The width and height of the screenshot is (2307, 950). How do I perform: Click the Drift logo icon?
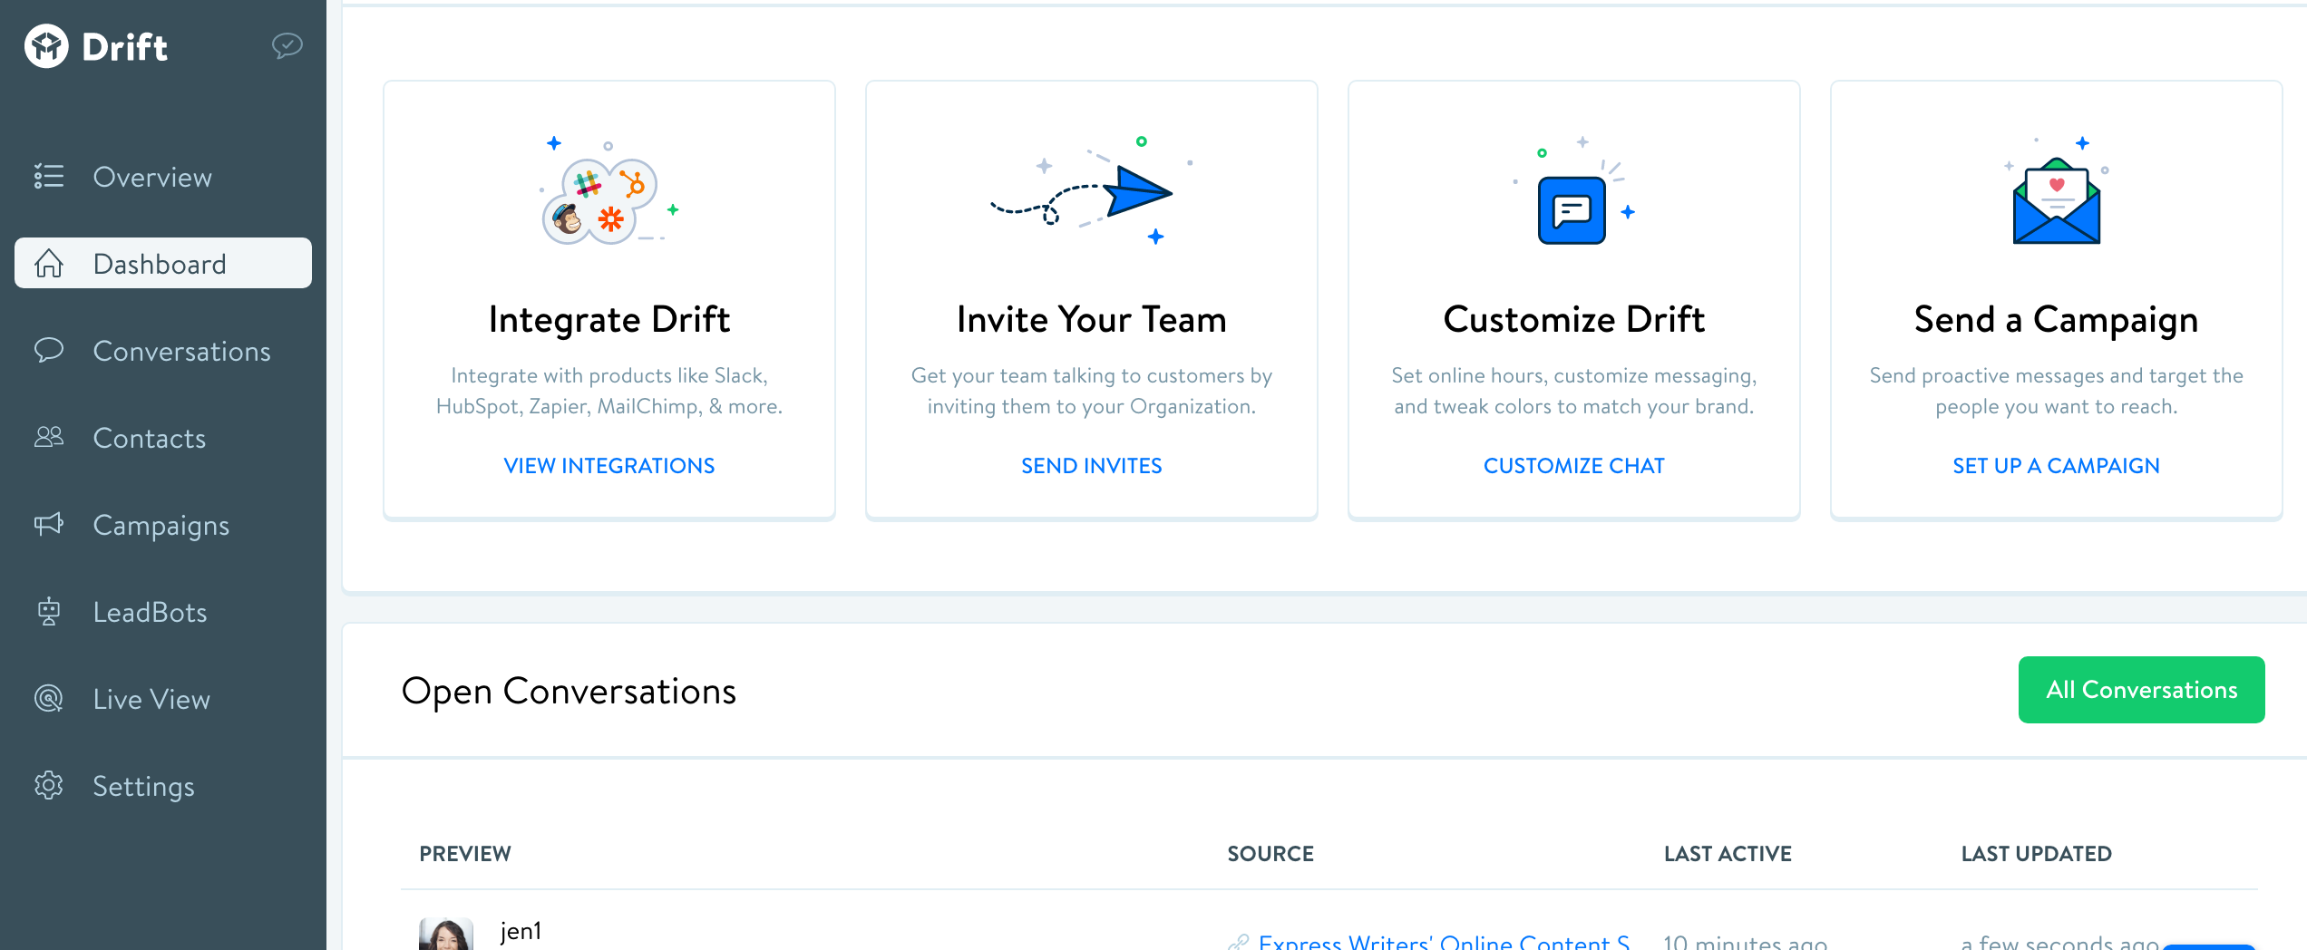[46, 46]
